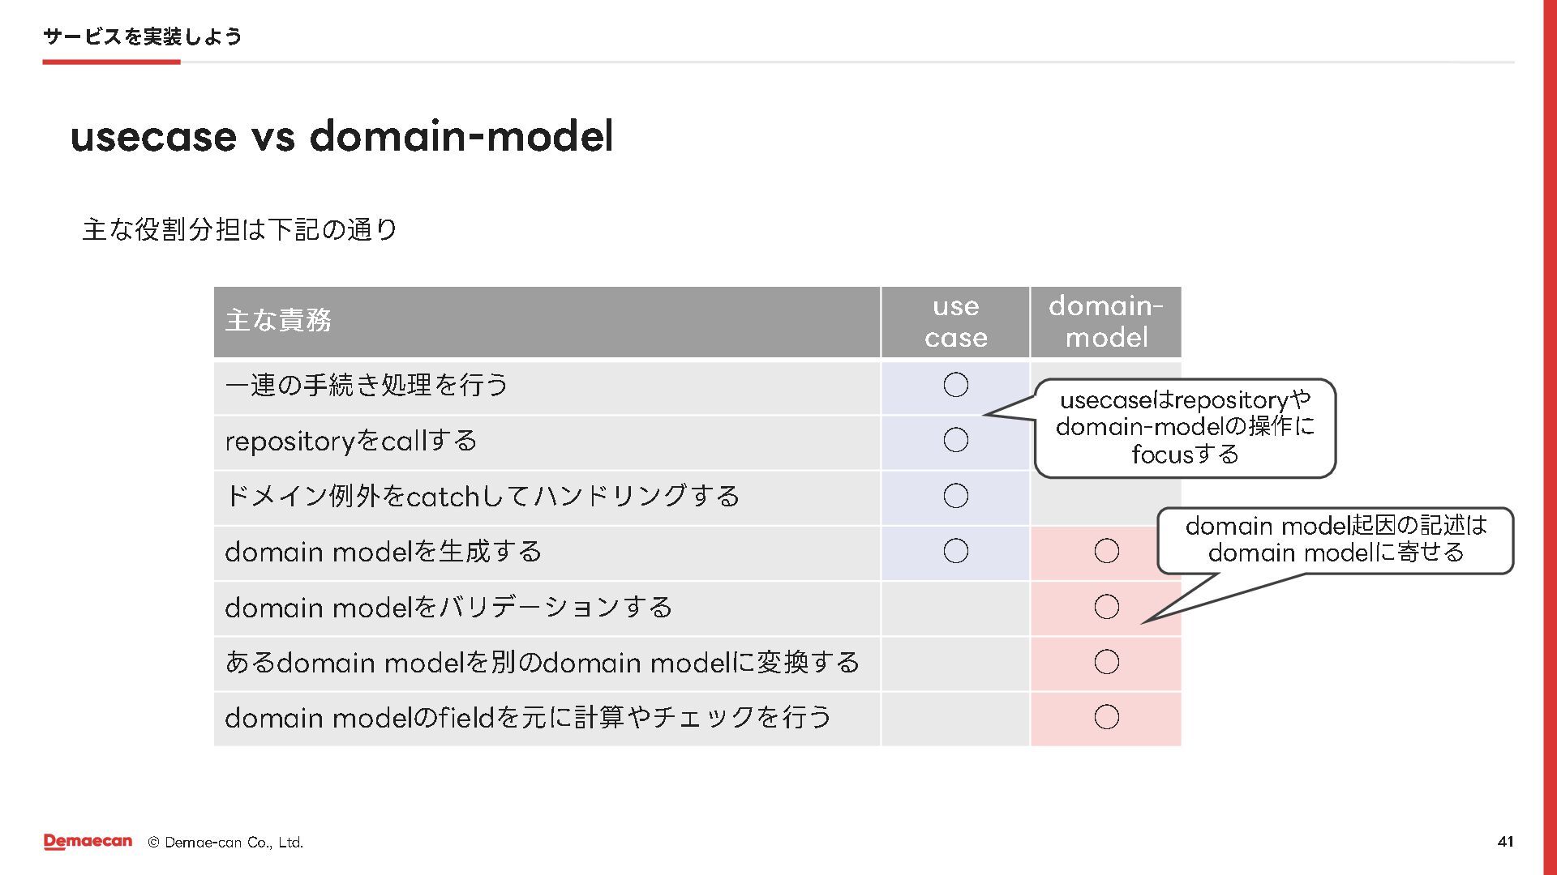
Task: Select the 'domain-model' column header
Action: pos(1106,322)
